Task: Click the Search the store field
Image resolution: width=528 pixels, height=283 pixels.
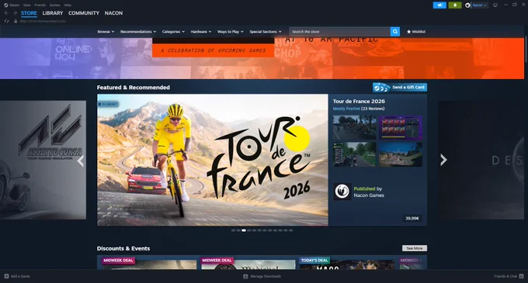Action: click(x=340, y=32)
